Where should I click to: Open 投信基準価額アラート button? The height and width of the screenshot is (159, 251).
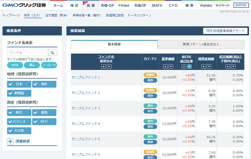click(x=225, y=31)
